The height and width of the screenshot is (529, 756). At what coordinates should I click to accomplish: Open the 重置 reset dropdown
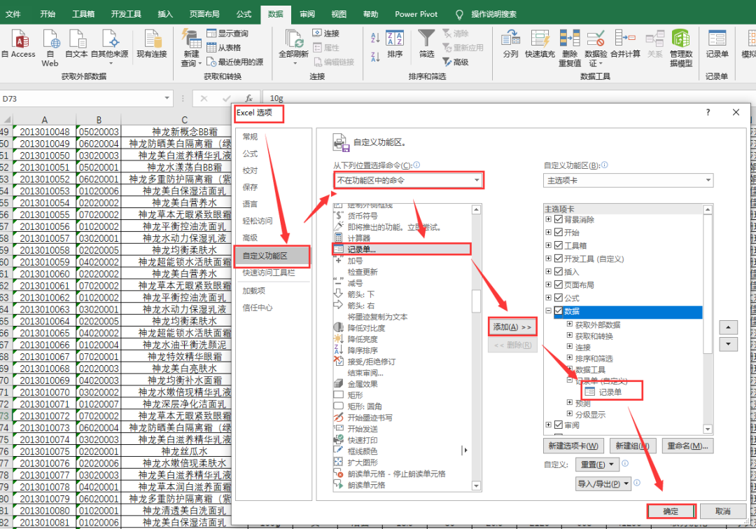598,465
